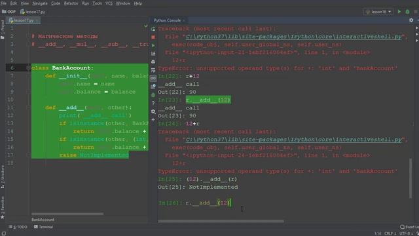Close the lesson17.py editor tab

(x=37, y=20)
